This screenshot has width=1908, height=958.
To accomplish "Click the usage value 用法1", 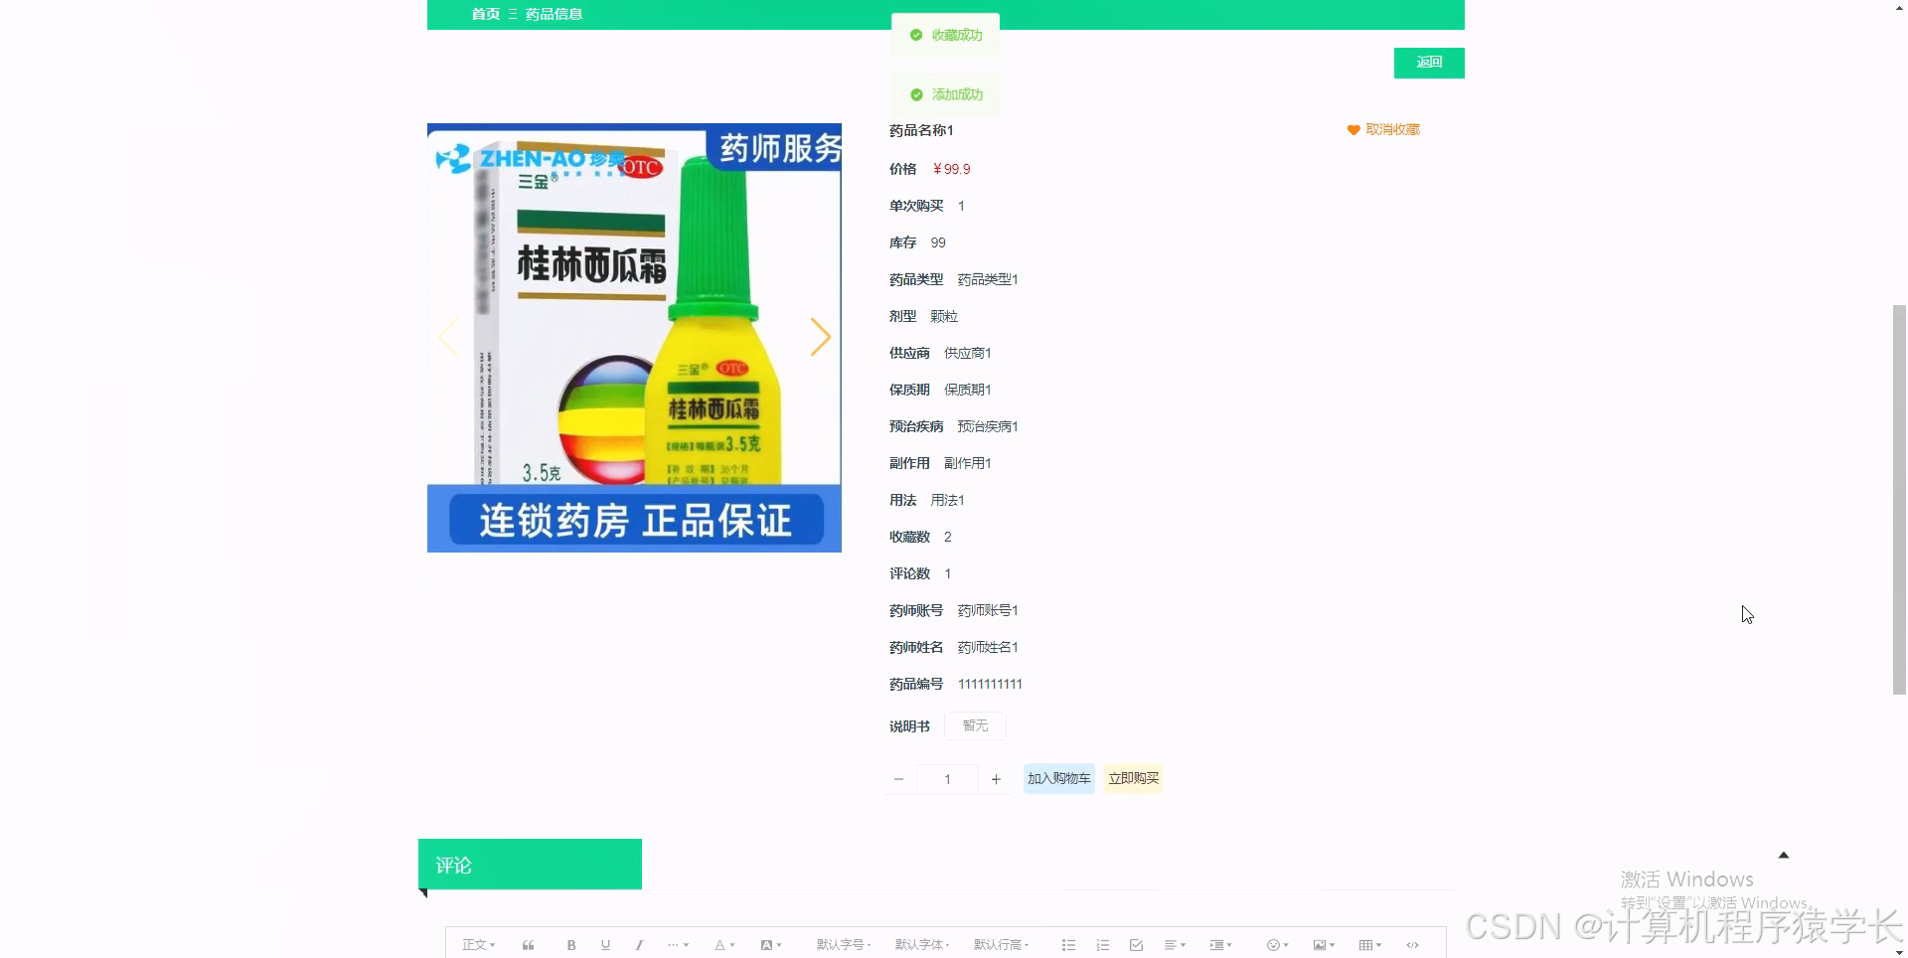I will (x=947, y=500).
